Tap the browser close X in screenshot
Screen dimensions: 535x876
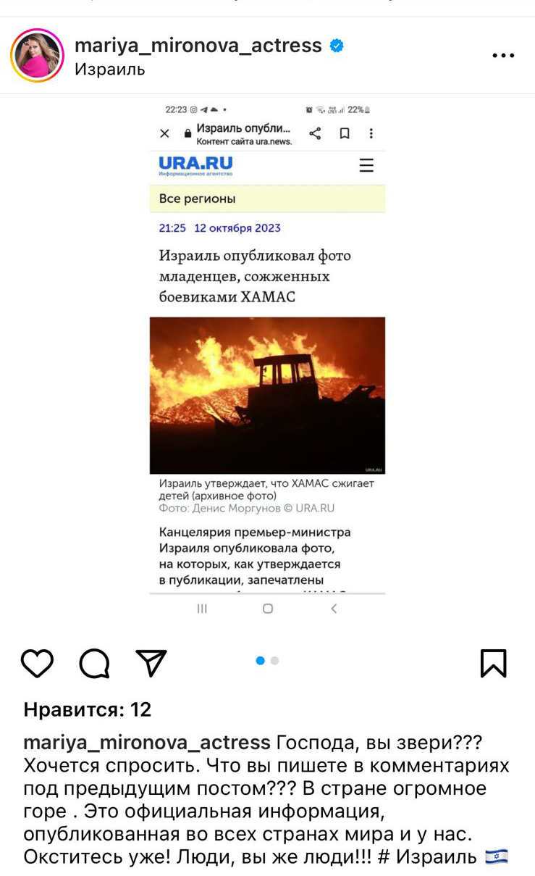164,133
